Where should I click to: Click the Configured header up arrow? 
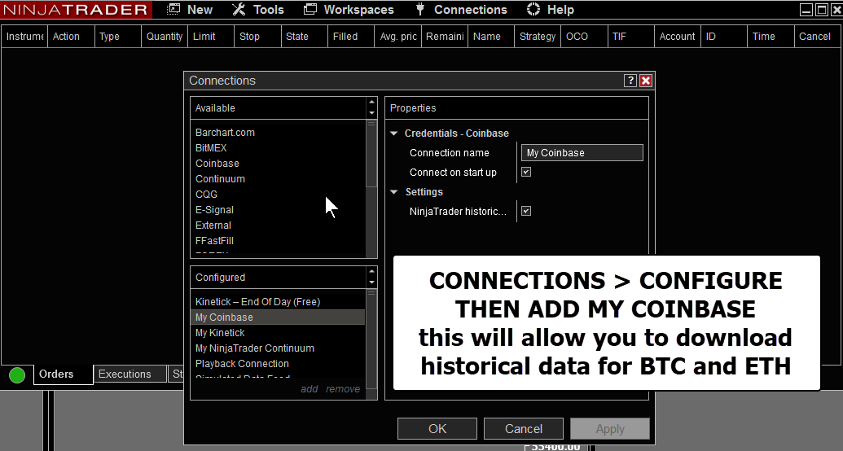point(371,272)
